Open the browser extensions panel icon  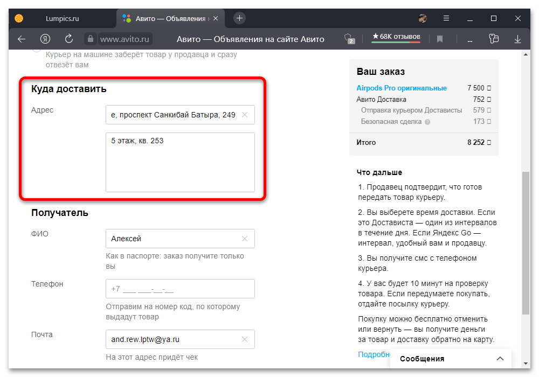click(494, 39)
